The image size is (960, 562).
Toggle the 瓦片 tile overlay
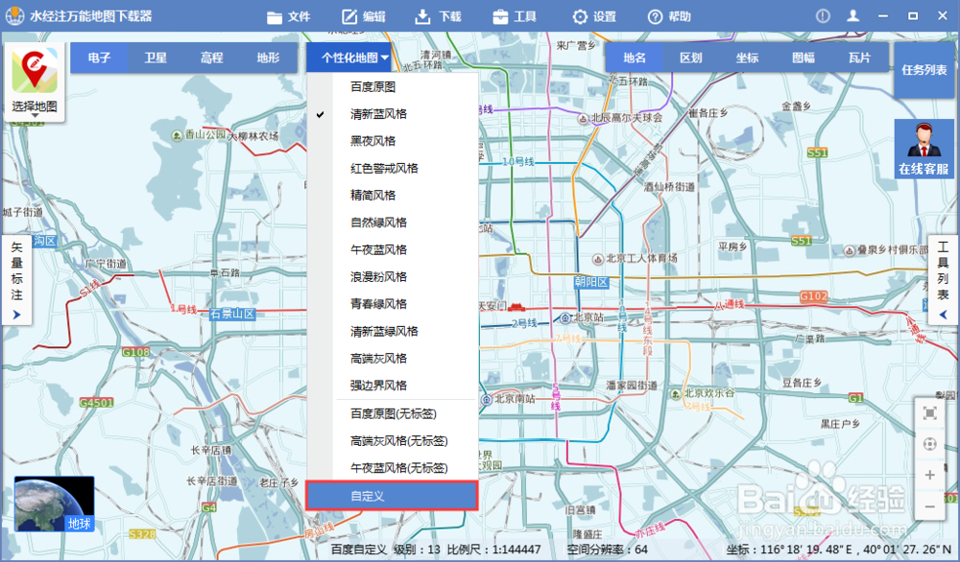pos(860,57)
